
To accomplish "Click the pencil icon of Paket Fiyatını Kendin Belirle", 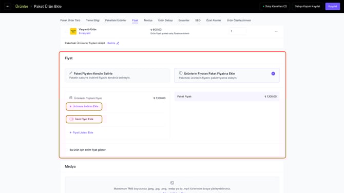I will click(x=71, y=73).
